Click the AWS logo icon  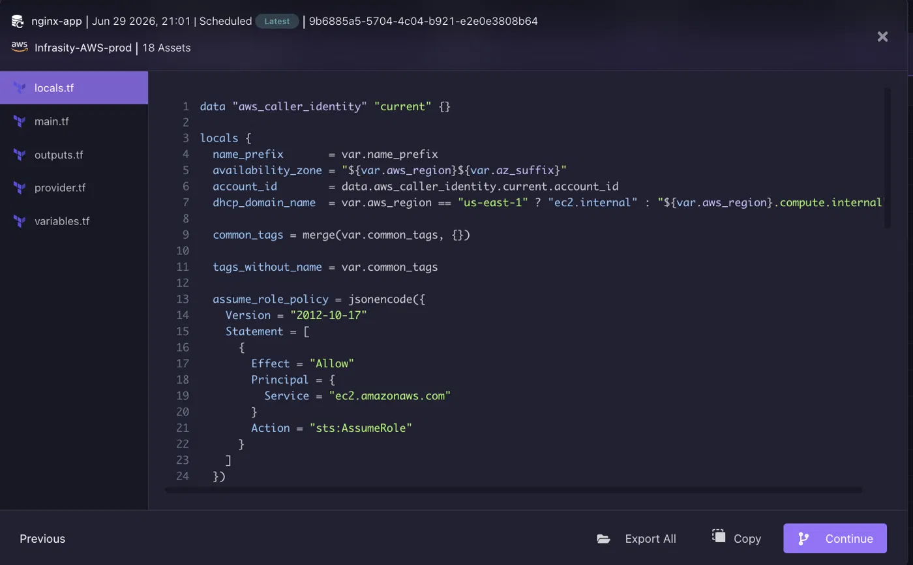coord(19,47)
